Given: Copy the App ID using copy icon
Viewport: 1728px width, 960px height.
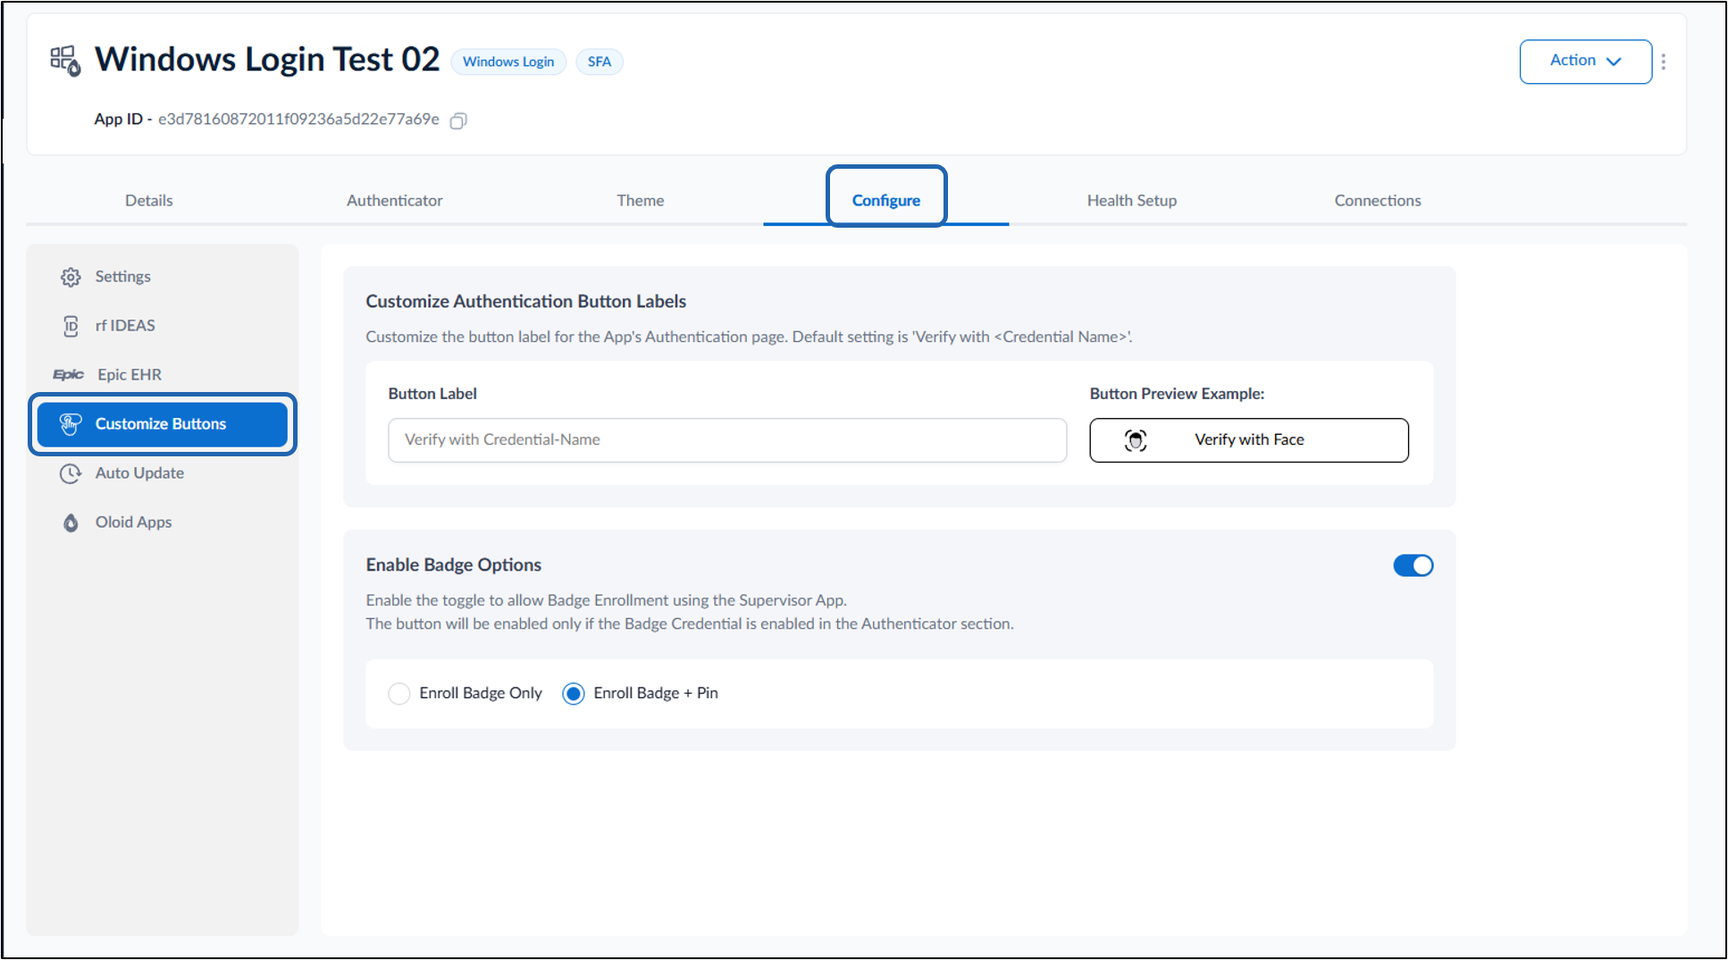Looking at the screenshot, I should tap(458, 121).
